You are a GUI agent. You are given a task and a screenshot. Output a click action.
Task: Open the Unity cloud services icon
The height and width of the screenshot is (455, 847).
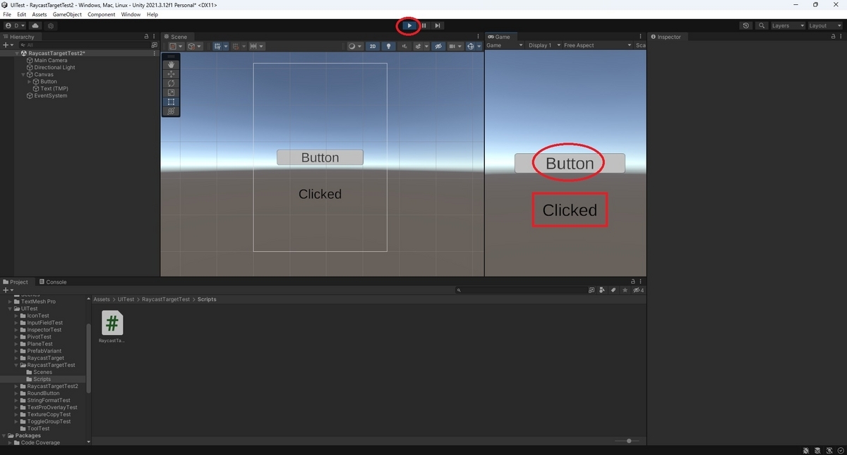pyautogui.click(x=34, y=25)
